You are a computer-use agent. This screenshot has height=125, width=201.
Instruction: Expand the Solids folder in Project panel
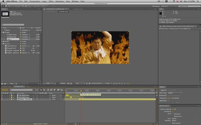[x=2, y=41]
